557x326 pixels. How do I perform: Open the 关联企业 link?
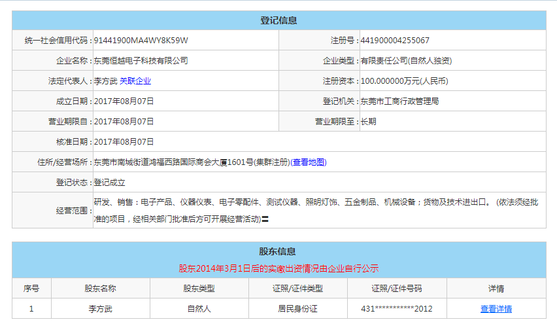(135, 81)
